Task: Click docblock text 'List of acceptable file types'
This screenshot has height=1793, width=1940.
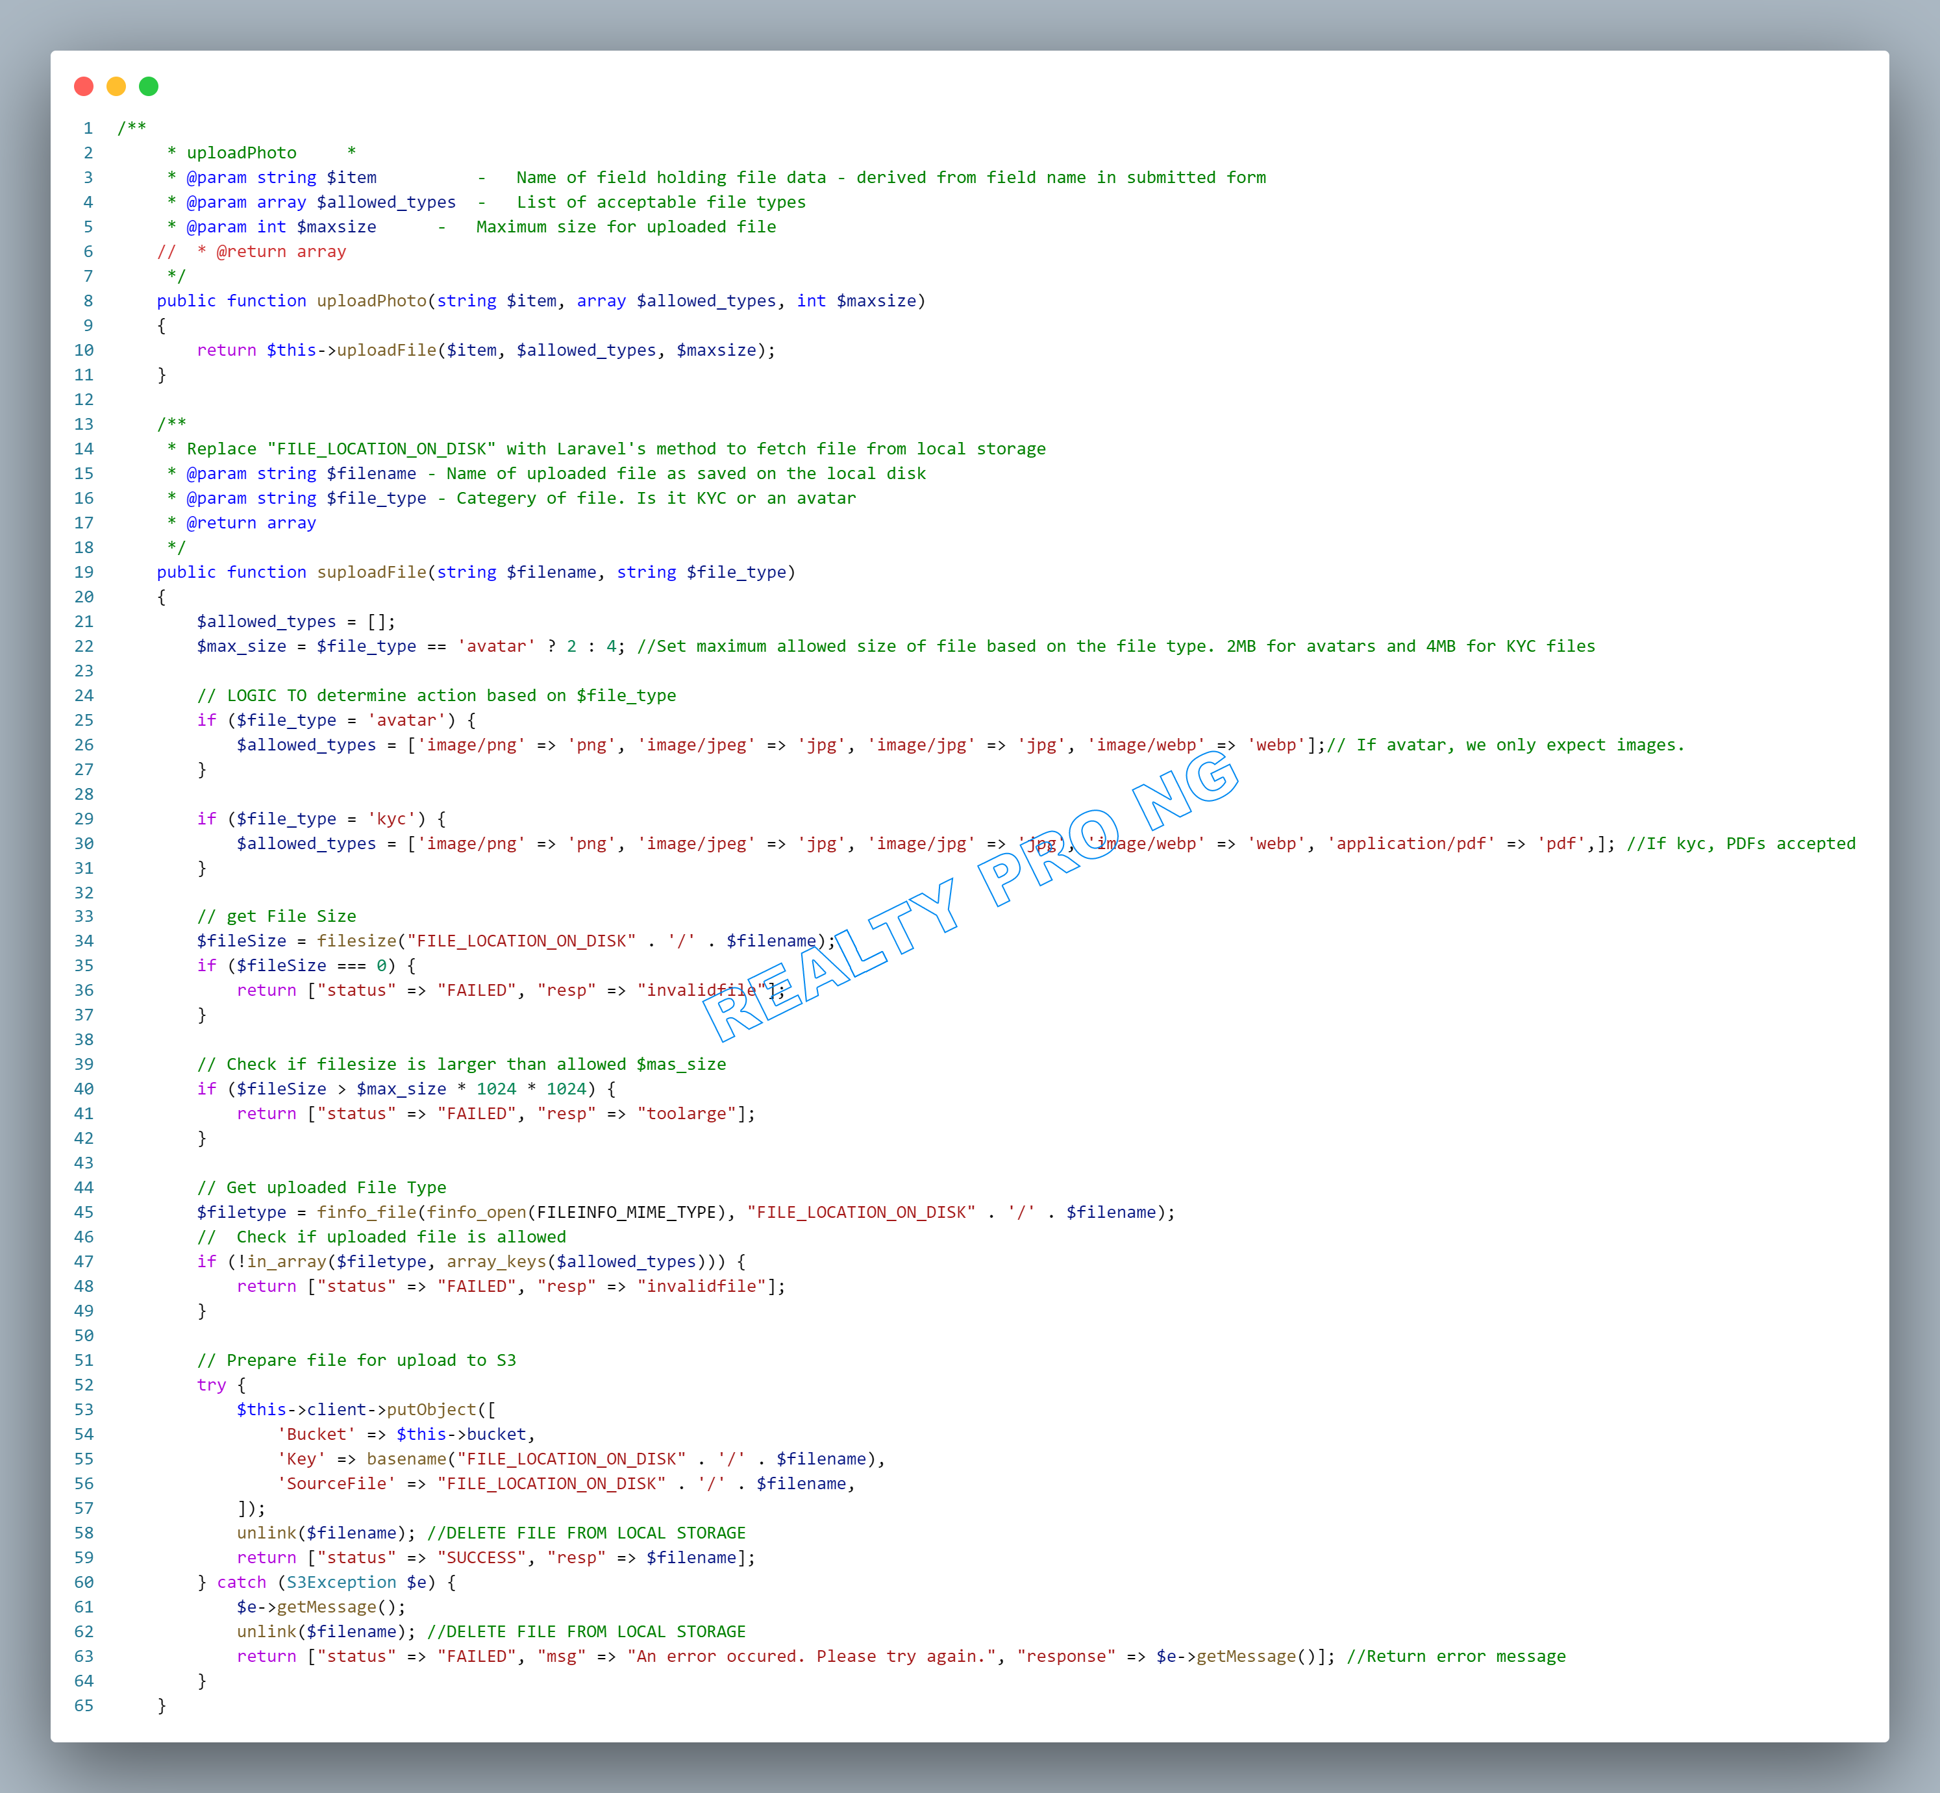Action: (x=662, y=203)
